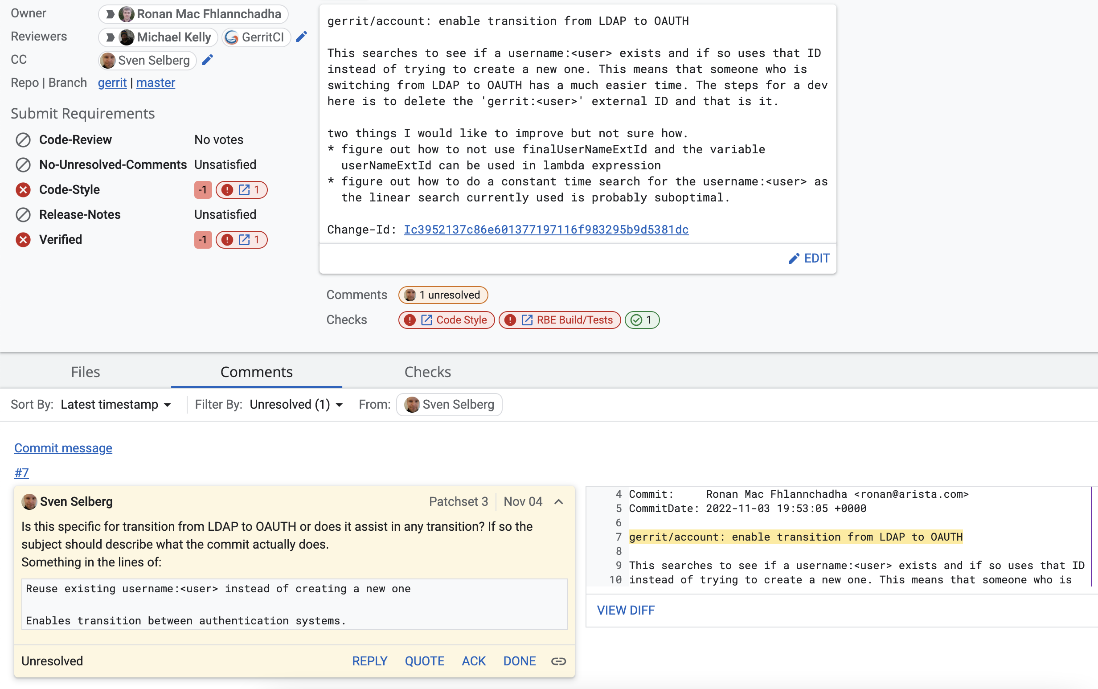Click the suggested commit message code block
Viewport: 1098px width, 689px height.
(x=294, y=605)
